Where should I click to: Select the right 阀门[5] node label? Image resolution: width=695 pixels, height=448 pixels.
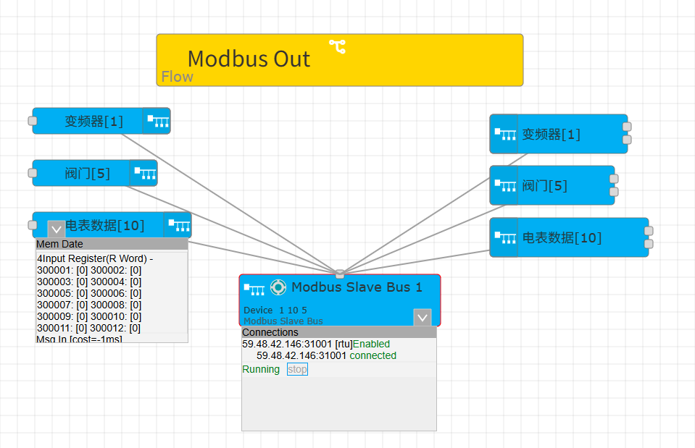(x=545, y=186)
